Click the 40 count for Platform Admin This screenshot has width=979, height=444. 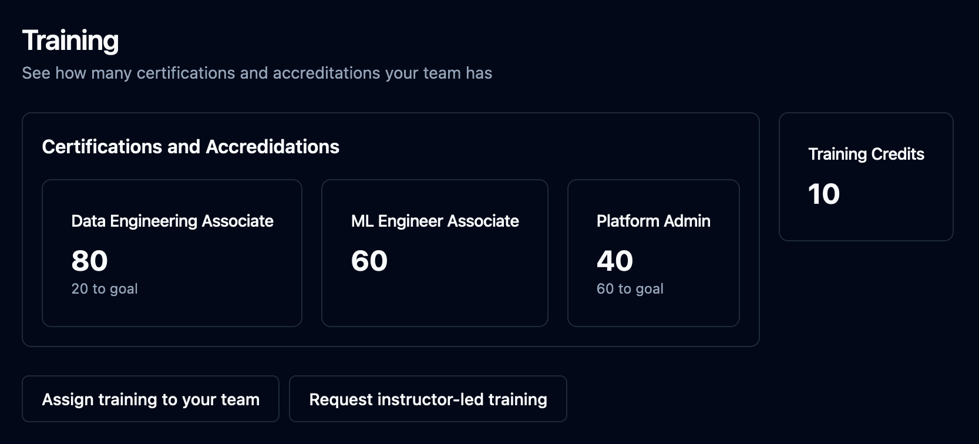click(615, 261)
